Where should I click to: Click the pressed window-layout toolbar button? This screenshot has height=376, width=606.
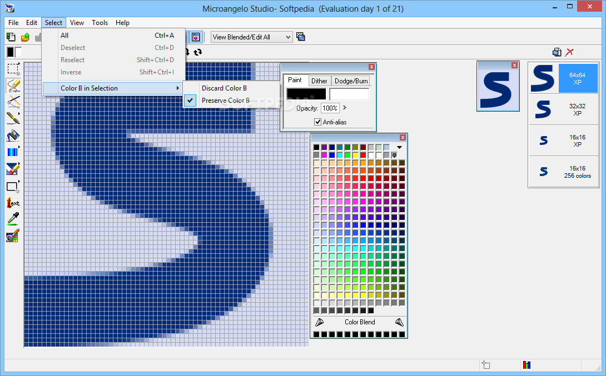196,37
